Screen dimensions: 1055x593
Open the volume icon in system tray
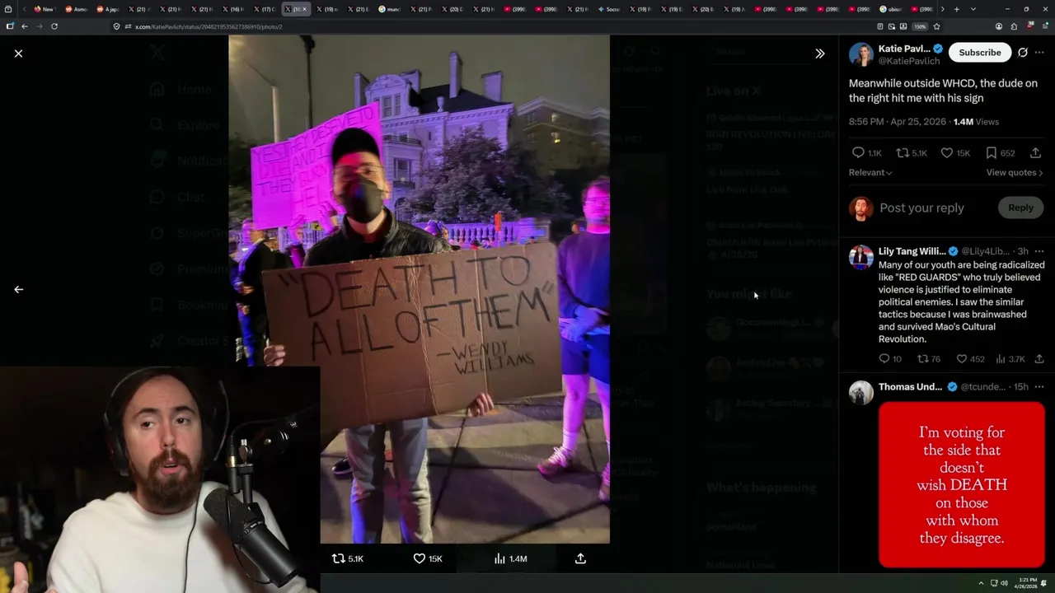1004,583
